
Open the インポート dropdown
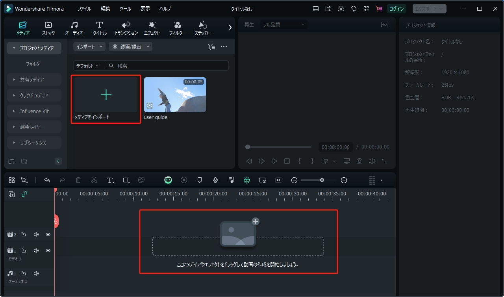tap(89, 46)
